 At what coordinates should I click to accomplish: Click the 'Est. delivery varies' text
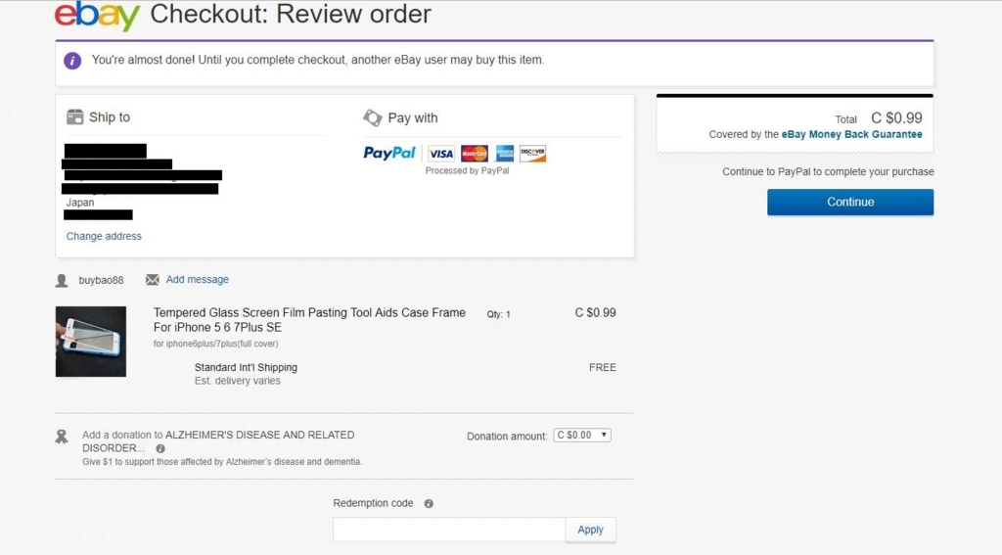point(238,381)
